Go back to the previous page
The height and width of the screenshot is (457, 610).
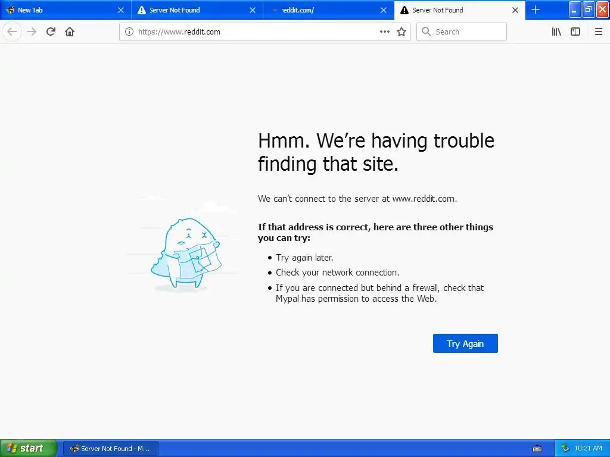coord(12,32)
